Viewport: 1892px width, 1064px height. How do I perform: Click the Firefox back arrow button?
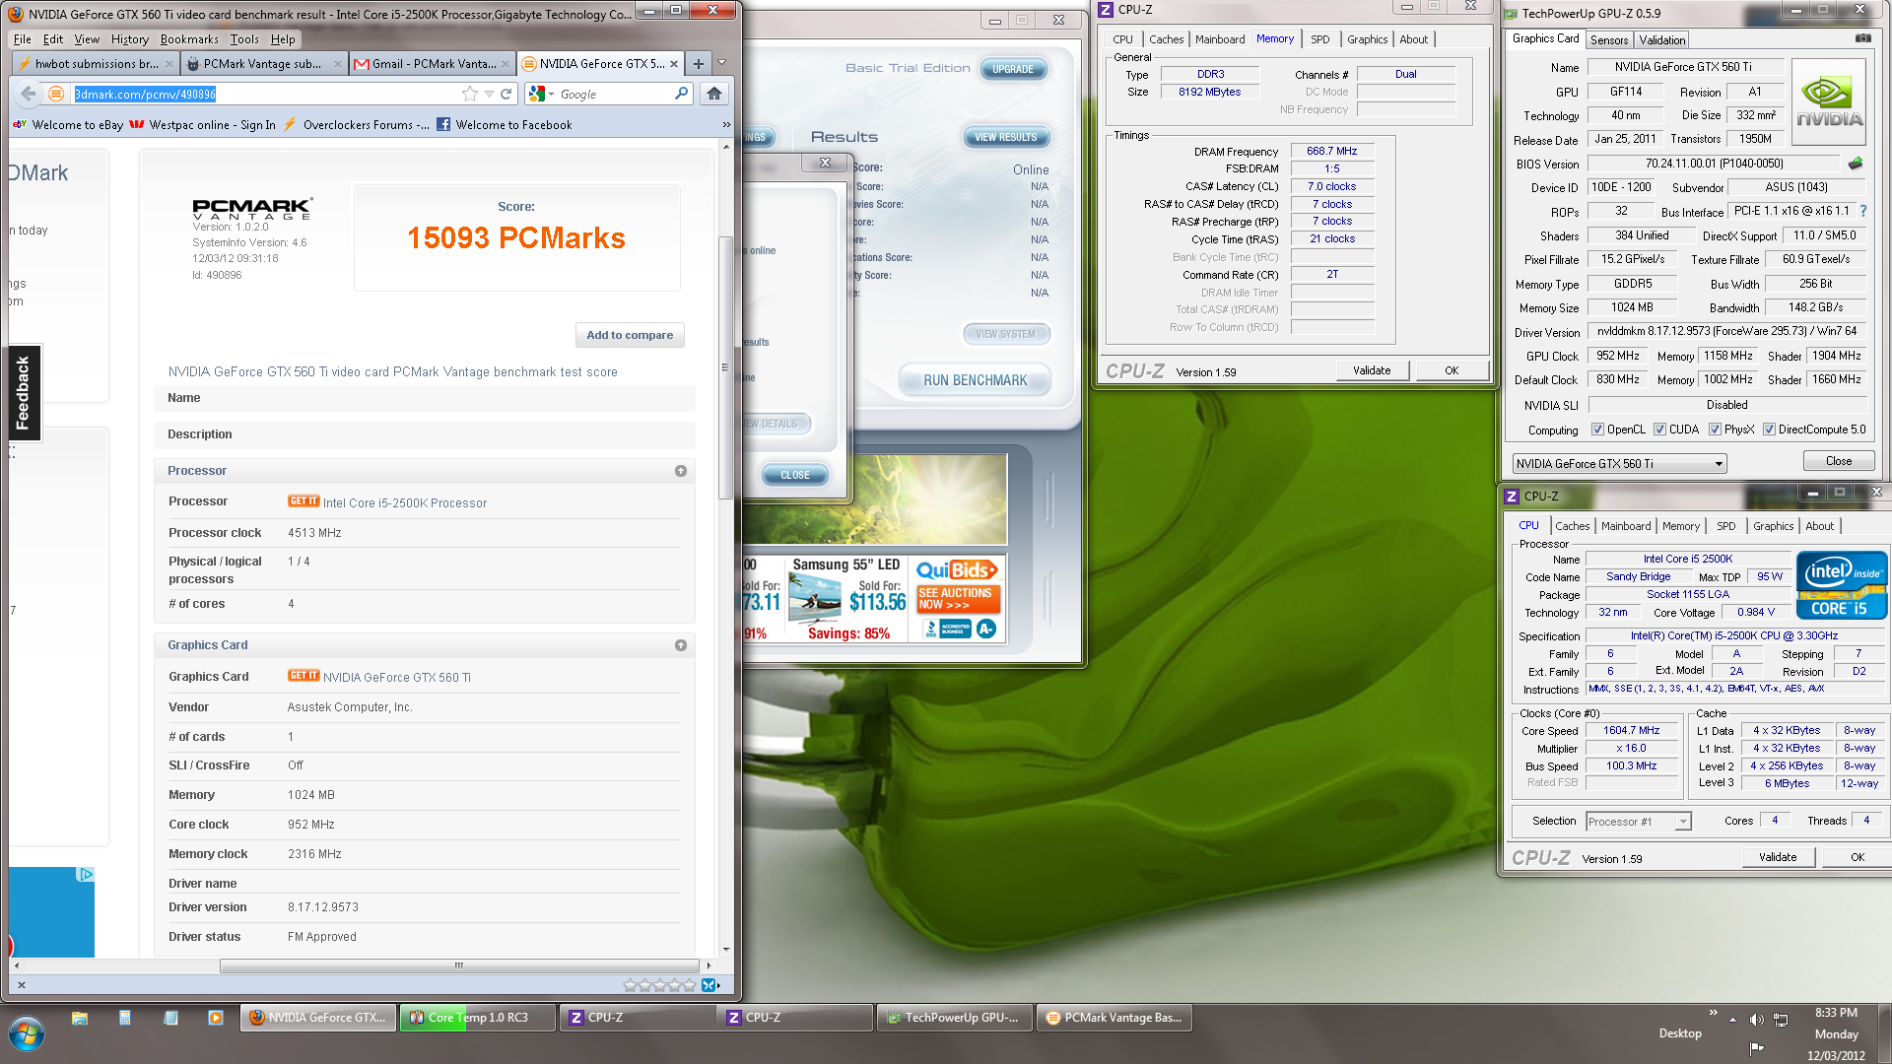(28, 94)
